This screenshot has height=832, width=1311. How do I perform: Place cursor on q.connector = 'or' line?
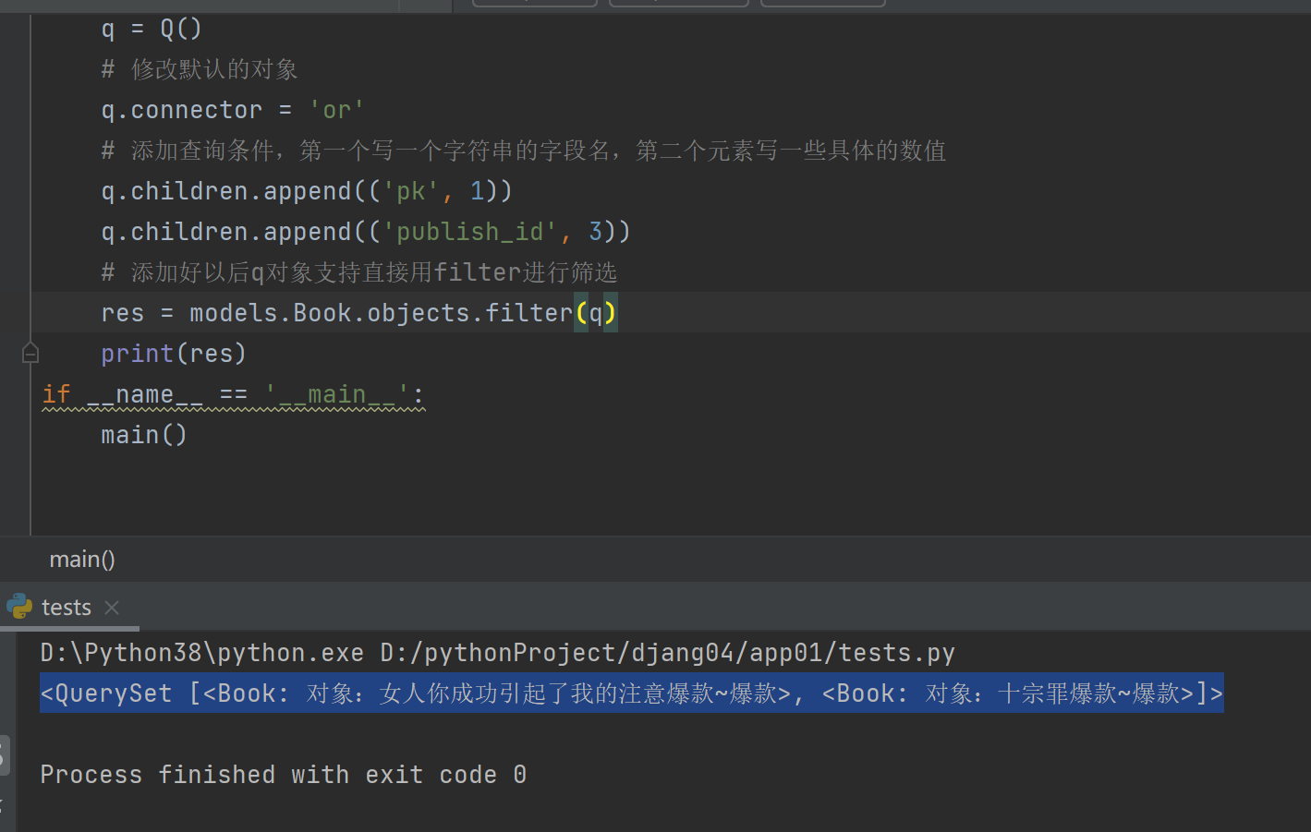[233, 110]
